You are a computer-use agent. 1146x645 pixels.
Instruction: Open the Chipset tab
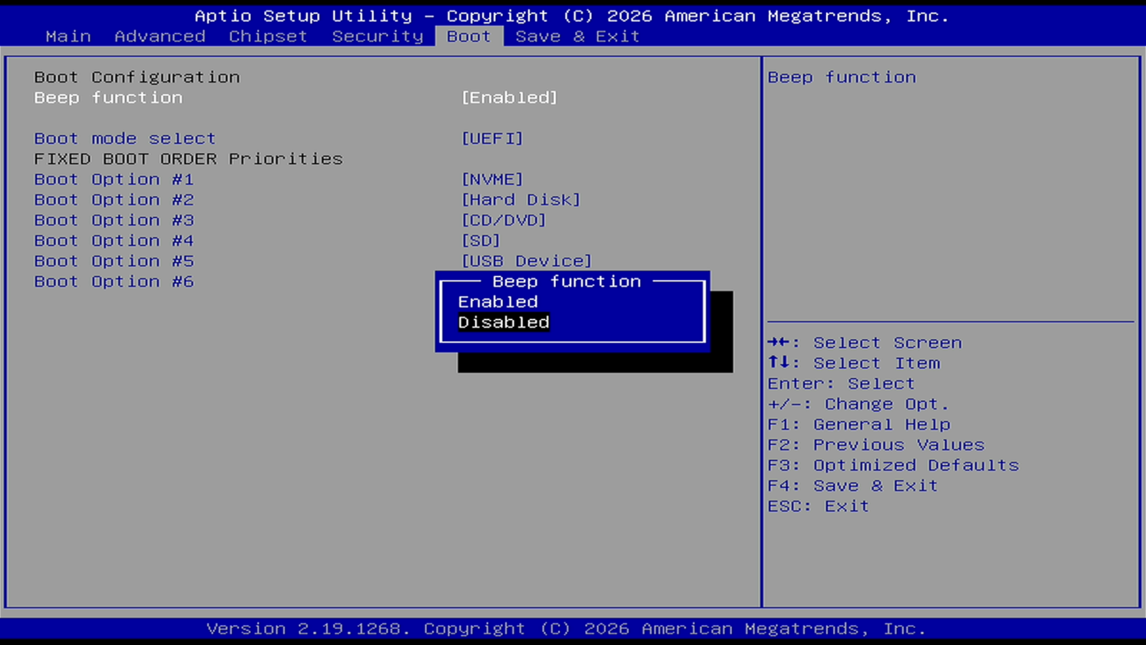[x=268, y=36]
